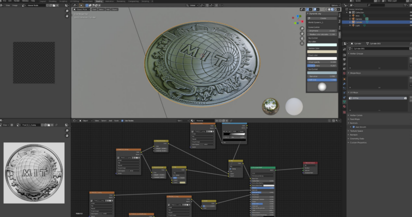Switch to the Texture Paint workspace tab

point(87,2)
